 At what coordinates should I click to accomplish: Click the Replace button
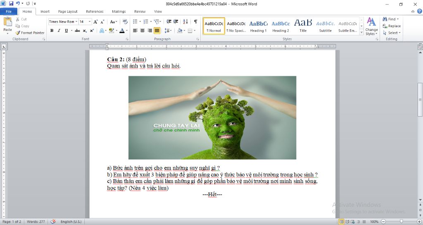coord(392,26)
